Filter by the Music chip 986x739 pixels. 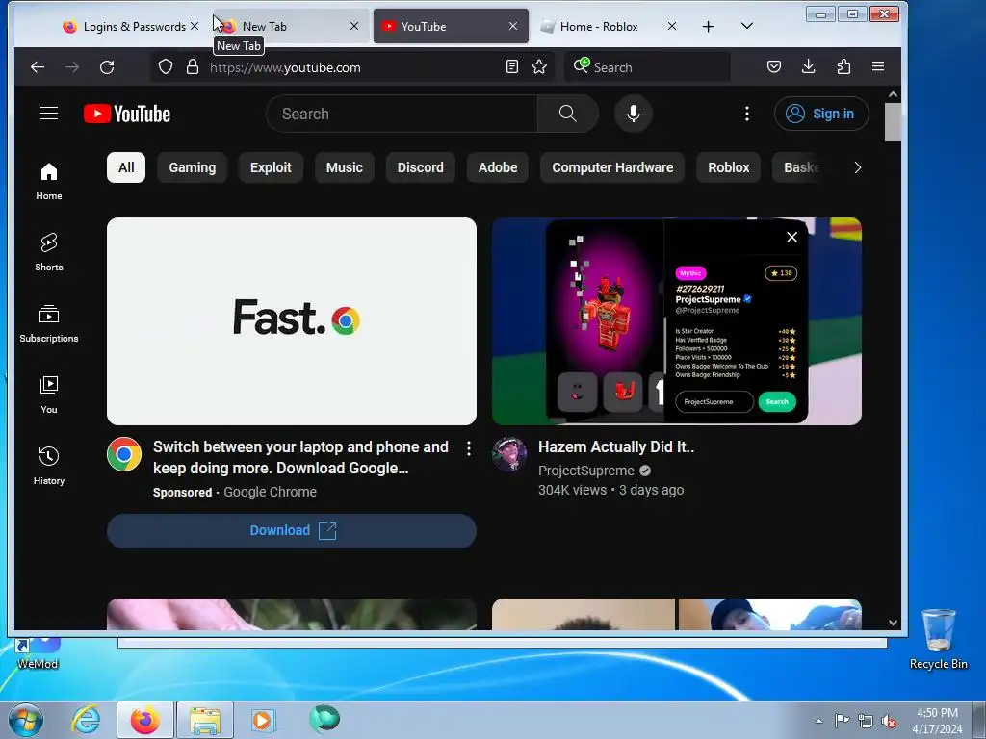pyautogui.click(x=344, y=167)
